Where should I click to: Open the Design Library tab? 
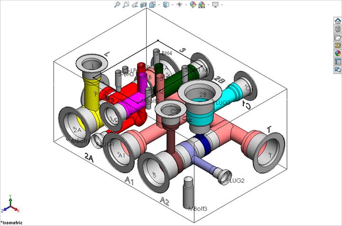[338, 29]
